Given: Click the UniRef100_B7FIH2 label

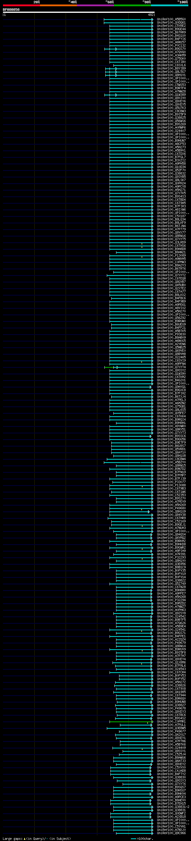Looking at the screenshot, I should [x=171, y=394].
